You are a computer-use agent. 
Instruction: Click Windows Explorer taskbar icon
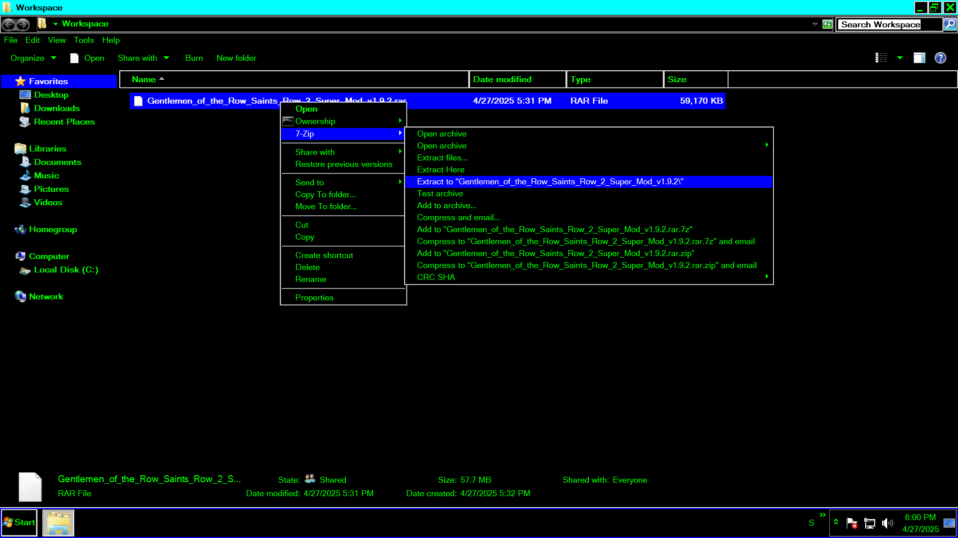pyautogui.click(x=58, y=523)
